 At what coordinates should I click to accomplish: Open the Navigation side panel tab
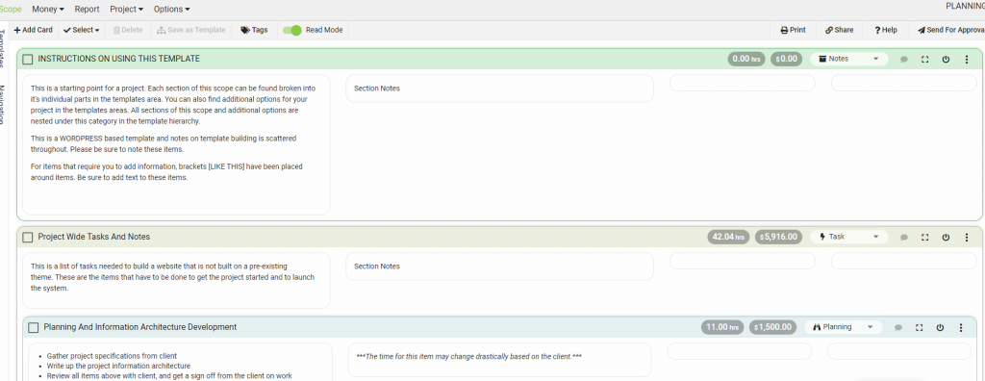click(3, 104)
